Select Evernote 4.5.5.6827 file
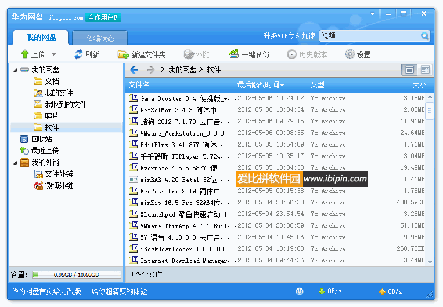443x307 pixels. [276, 167]
